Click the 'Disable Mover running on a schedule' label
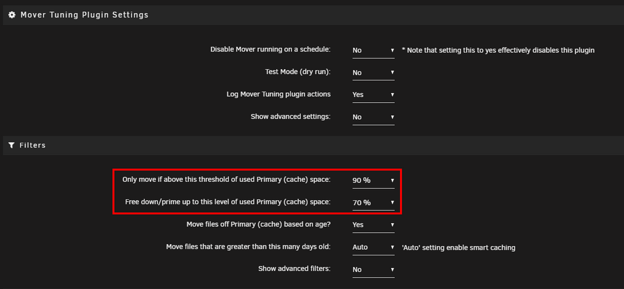The height and width of the screenshot is (289, 624). coord(271,50)
